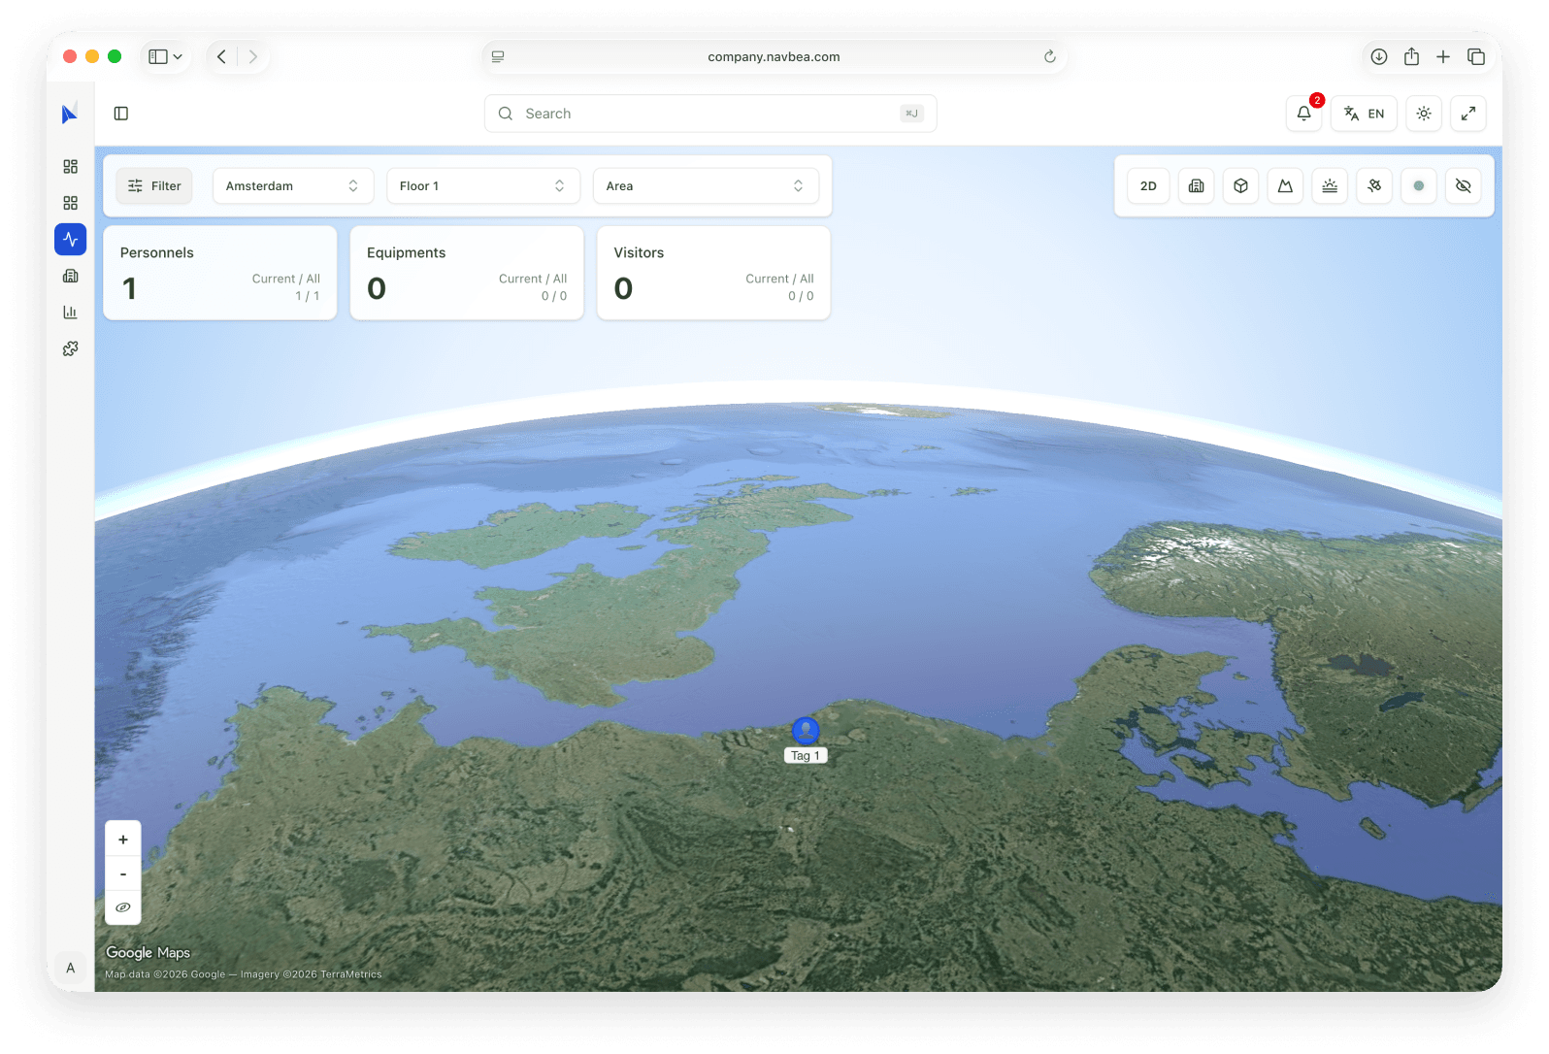This screenshot has height=1054, width=1549.
Task: Click the orbit view button below zoom controls
Action: pos(123,908)
